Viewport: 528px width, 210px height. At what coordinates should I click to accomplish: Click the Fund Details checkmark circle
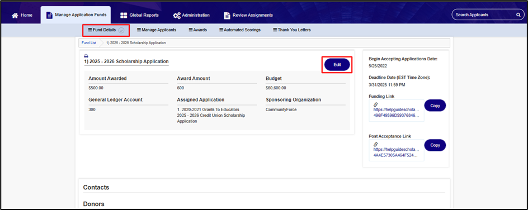tap(121, 30)
